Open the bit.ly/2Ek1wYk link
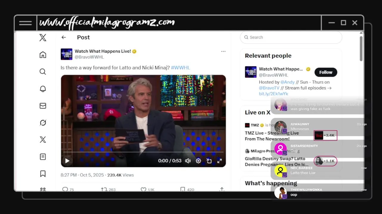 tap(273, 94)
